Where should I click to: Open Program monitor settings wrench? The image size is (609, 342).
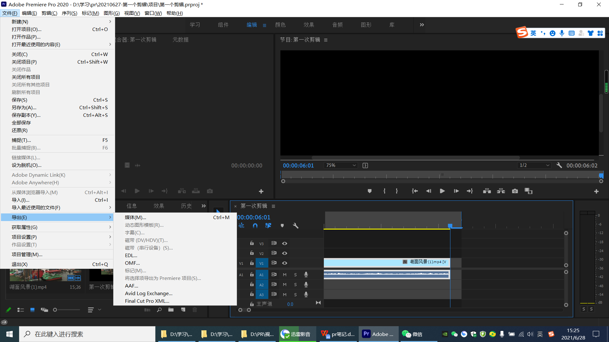tap(559, 165)
